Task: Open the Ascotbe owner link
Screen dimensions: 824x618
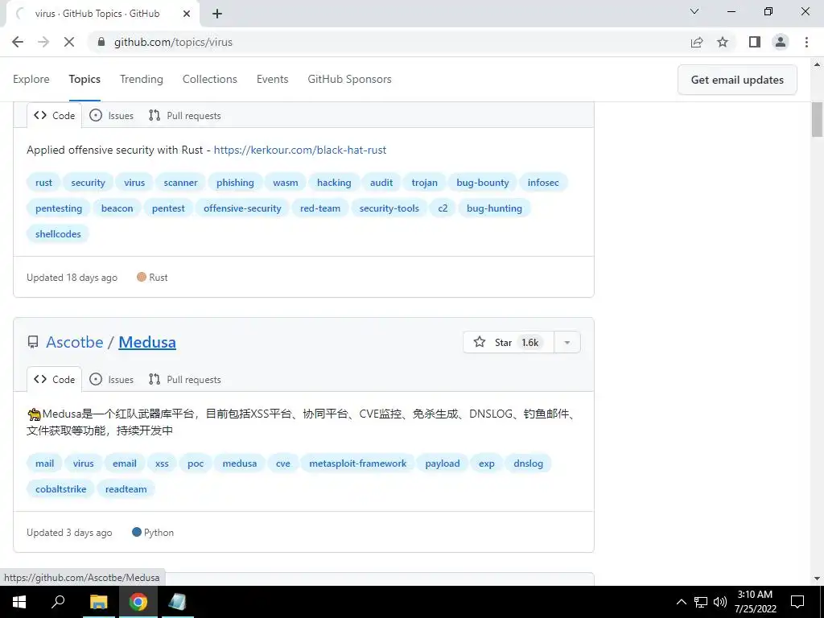Action: click(75, 342)
